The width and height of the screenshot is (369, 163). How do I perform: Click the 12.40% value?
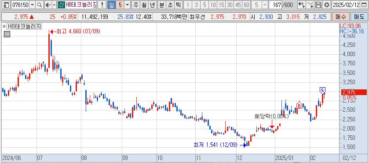coord(144,17)
